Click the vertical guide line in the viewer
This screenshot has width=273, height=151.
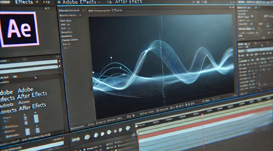(x=162, y=61)
